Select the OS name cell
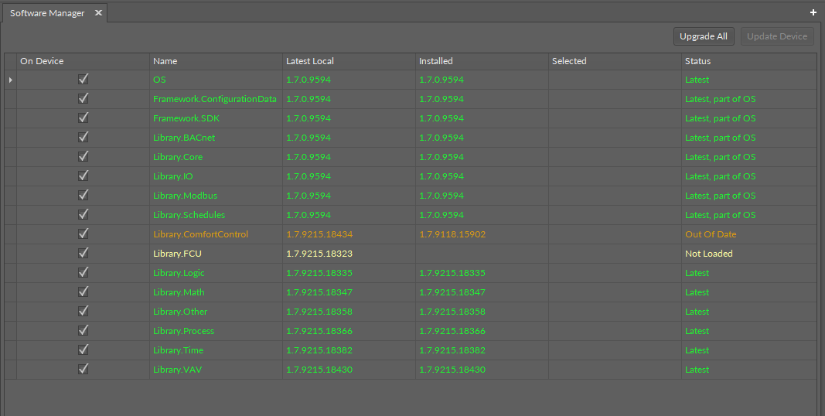825x416 pixels. [216, 80]
